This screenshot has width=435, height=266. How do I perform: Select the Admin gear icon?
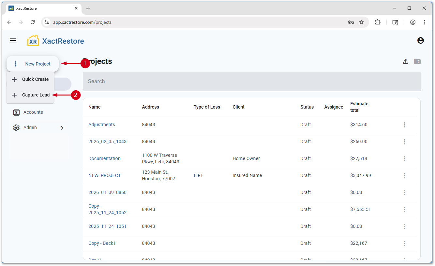click(x=16, y=127)
